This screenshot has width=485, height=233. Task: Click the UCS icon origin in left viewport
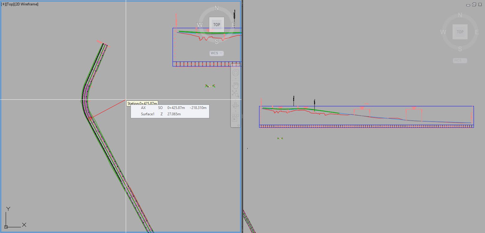pos(6,227)
